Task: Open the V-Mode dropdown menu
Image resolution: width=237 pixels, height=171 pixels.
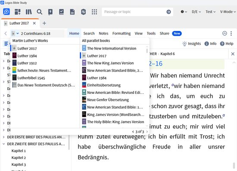Action: 228,12
